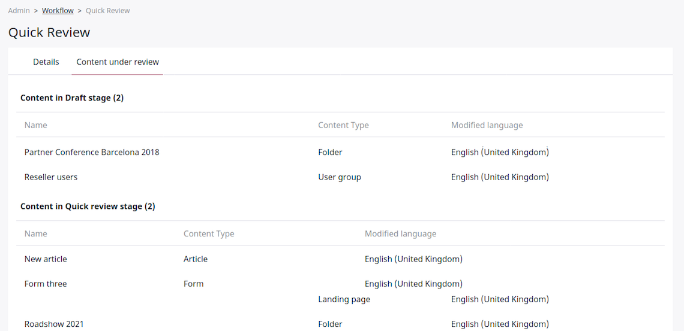Switch to the Details tab
Screen dimensions: 684x331
[x=46, y=62]
